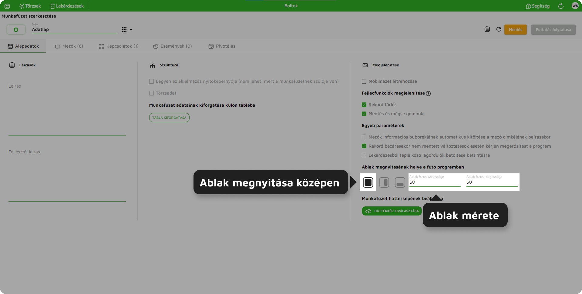
Task: Click the Fejlesztői leírás text area
Action: [x=67, y=175]
